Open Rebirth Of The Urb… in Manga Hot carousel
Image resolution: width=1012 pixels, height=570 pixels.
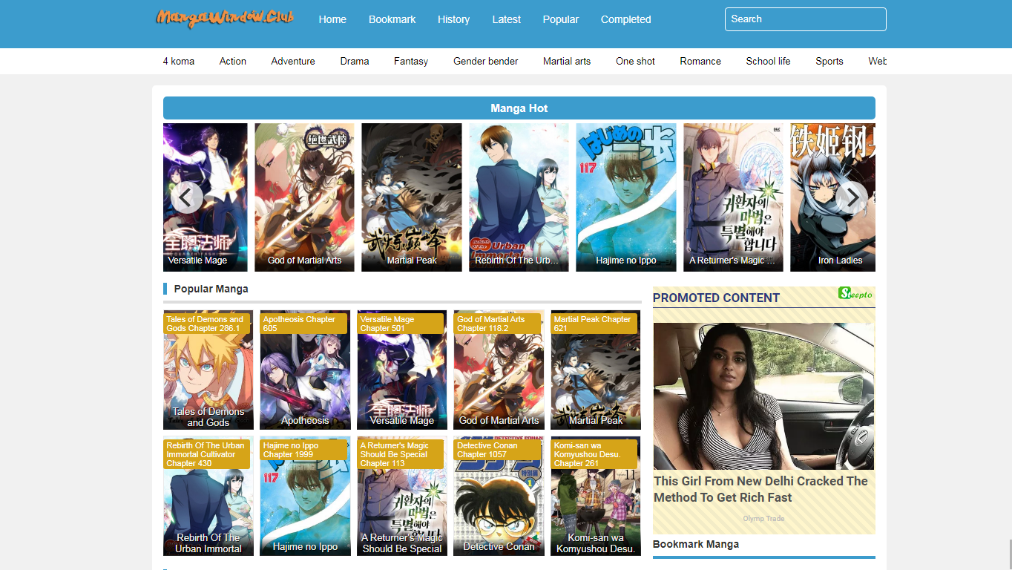[x=519, y=197]
